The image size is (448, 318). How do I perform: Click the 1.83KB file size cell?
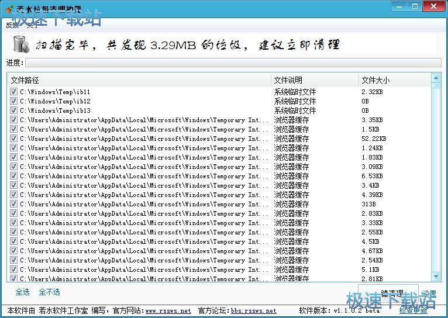coord(372,157)
